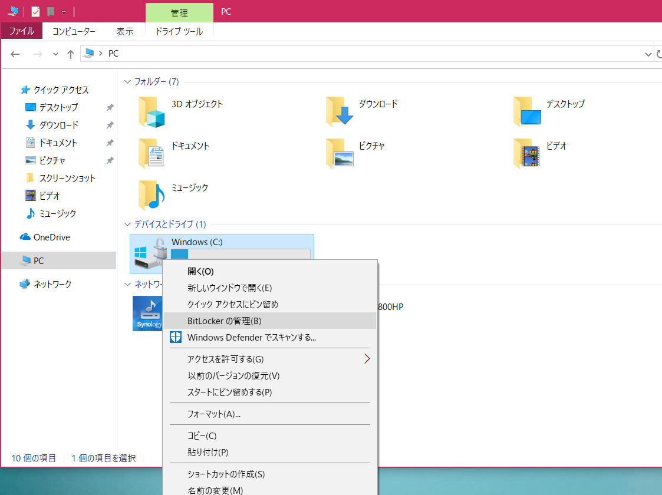
Task: Click the new folder icon in title bar
Action: tap(51, 12)
